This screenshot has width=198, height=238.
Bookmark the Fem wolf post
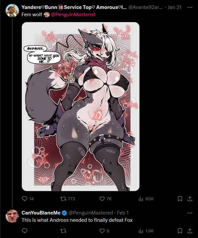(180, 199)
